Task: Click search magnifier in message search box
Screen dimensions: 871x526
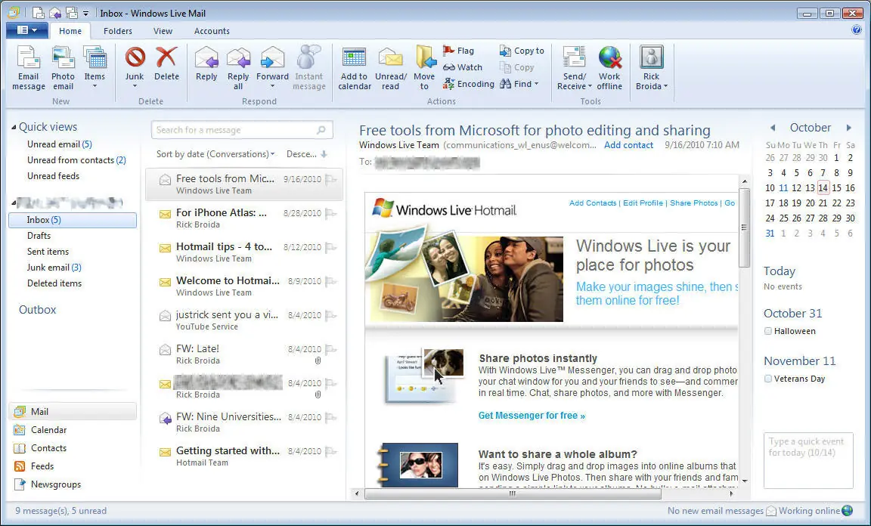Action: 321,130
